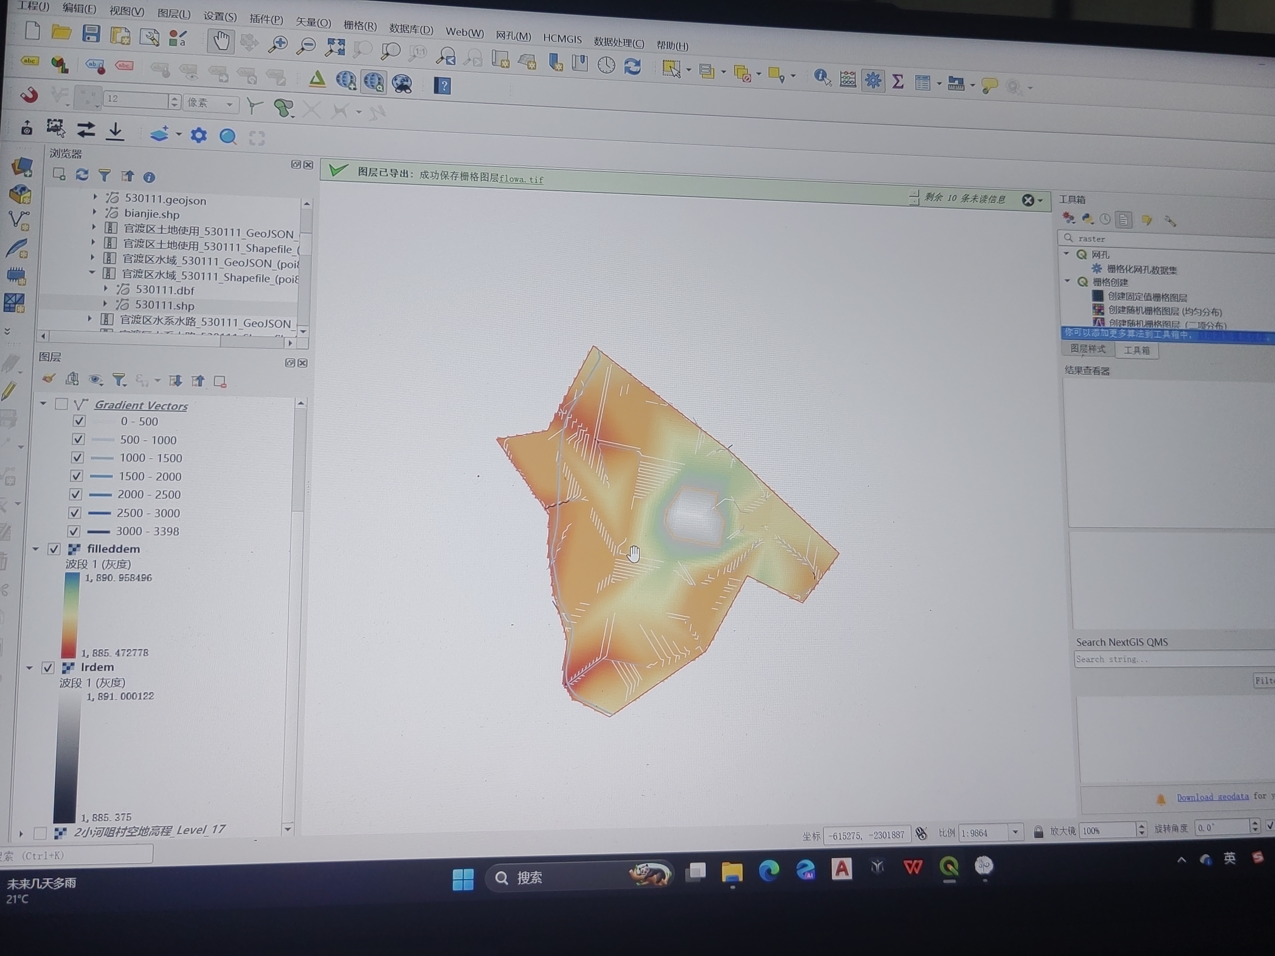Viewport: 1275px width, 956px height.
Task: Select the 530111.shp item in Browser
Action: click(164, 305)
